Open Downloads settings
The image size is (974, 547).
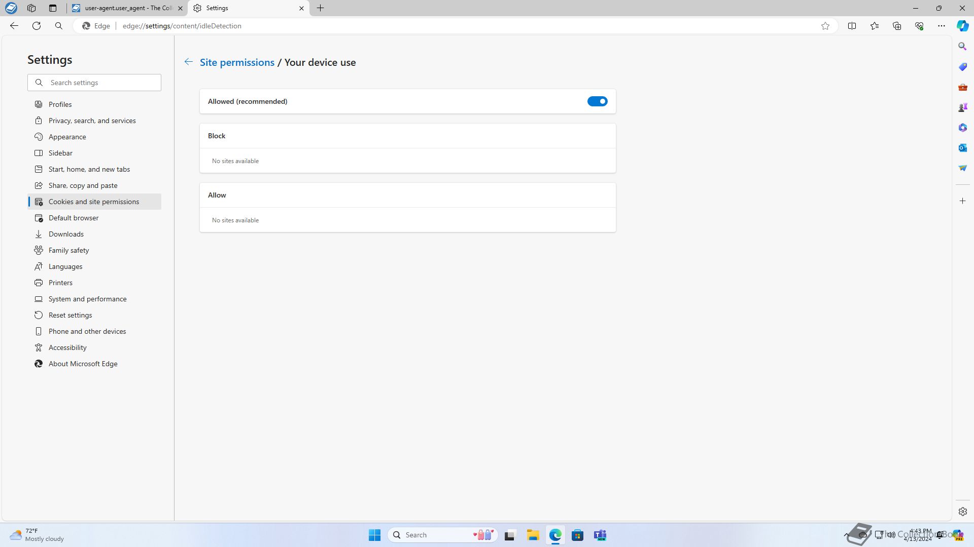(x=94, y=234)
